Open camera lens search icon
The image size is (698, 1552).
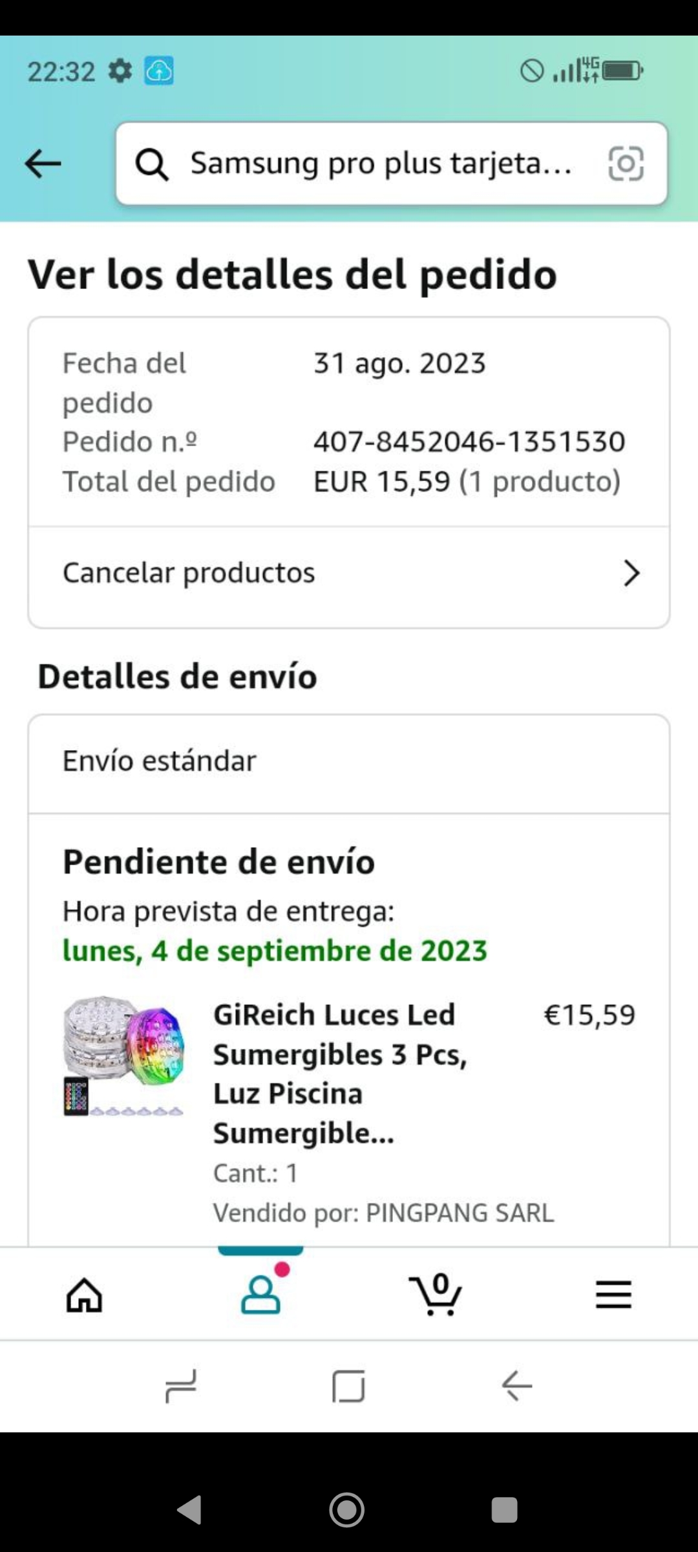[626, 164]
